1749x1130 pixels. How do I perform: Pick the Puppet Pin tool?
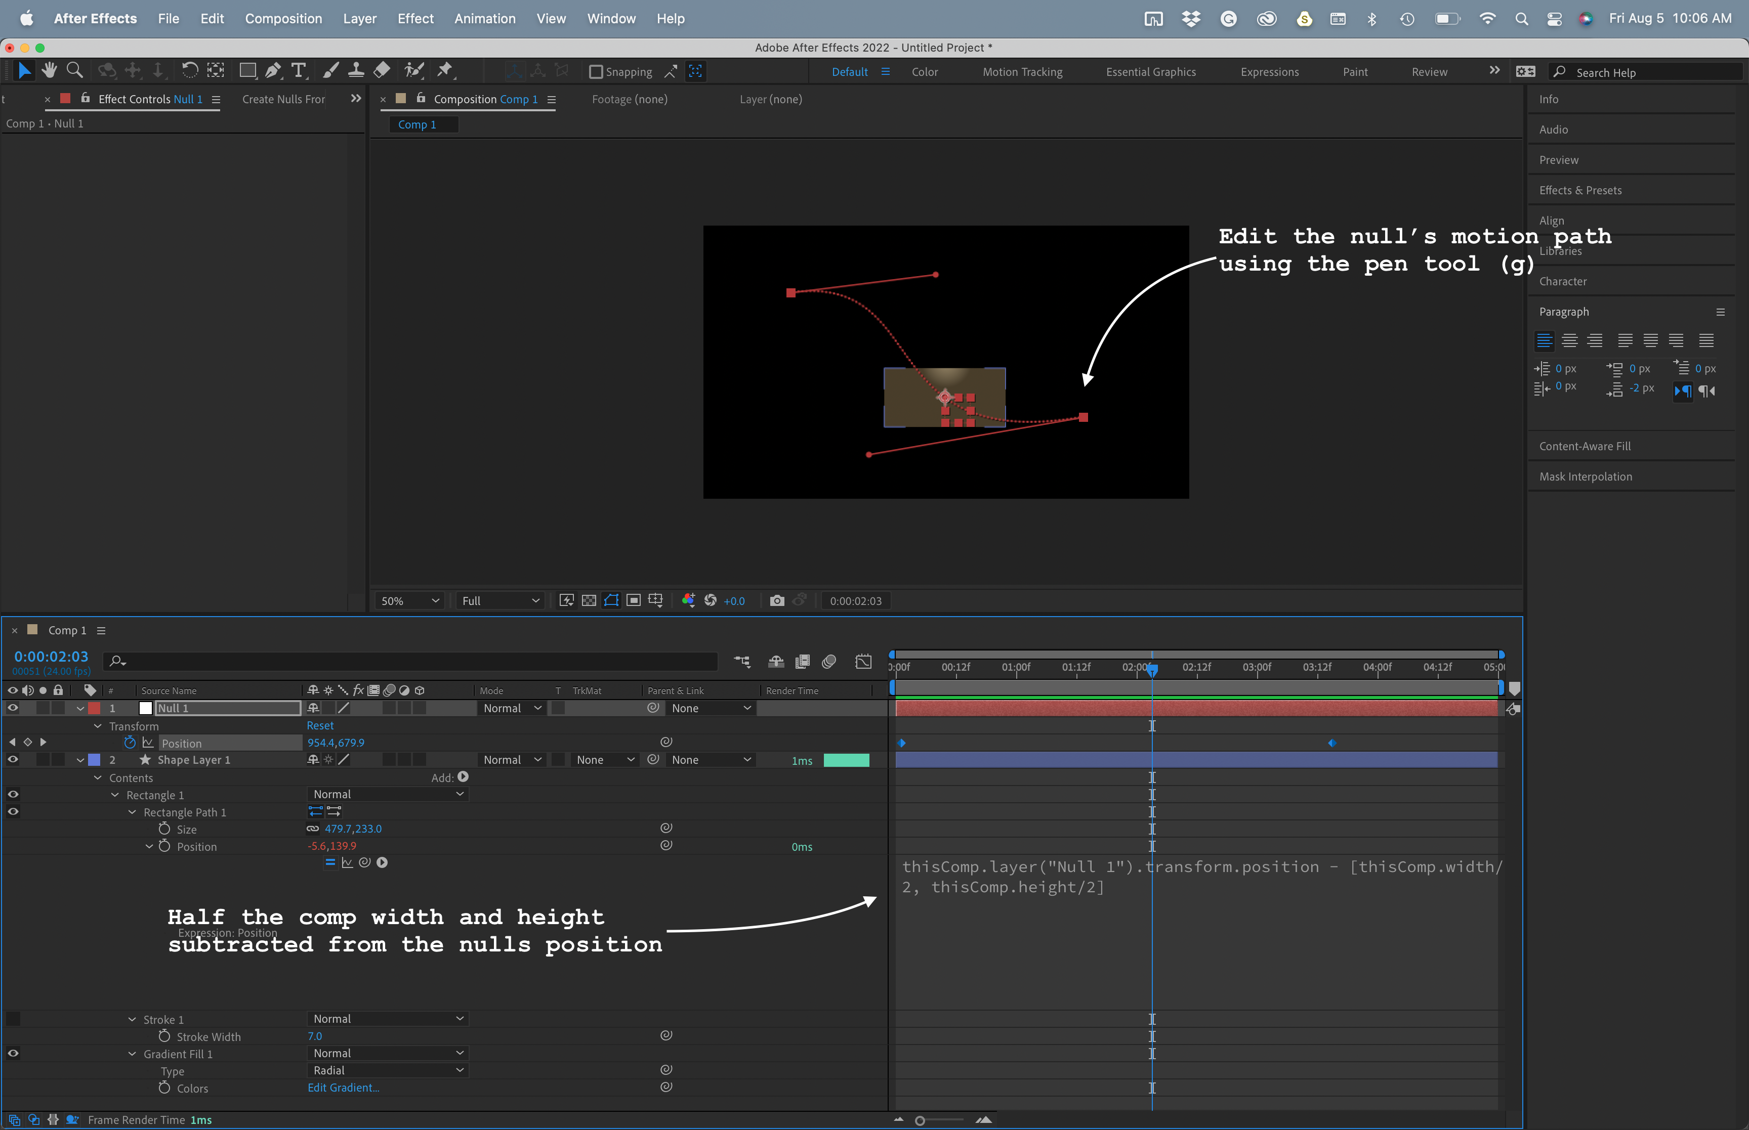click(445, 70)
